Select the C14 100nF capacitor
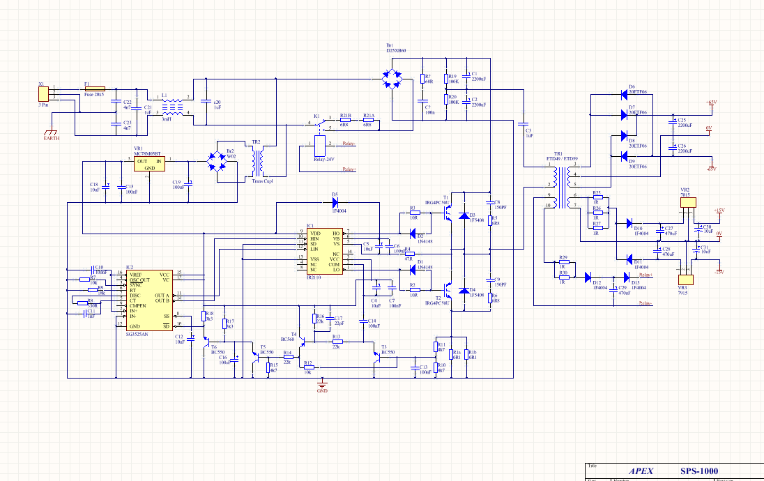764x481 pixels. point(363,321)
